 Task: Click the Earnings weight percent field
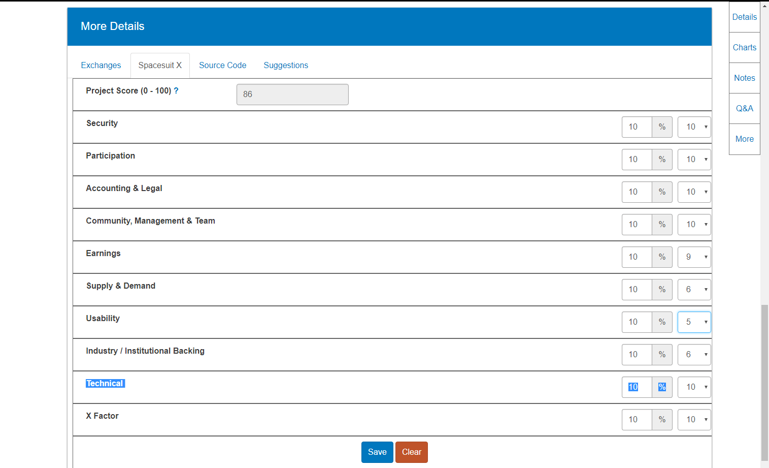pos(637,257)
